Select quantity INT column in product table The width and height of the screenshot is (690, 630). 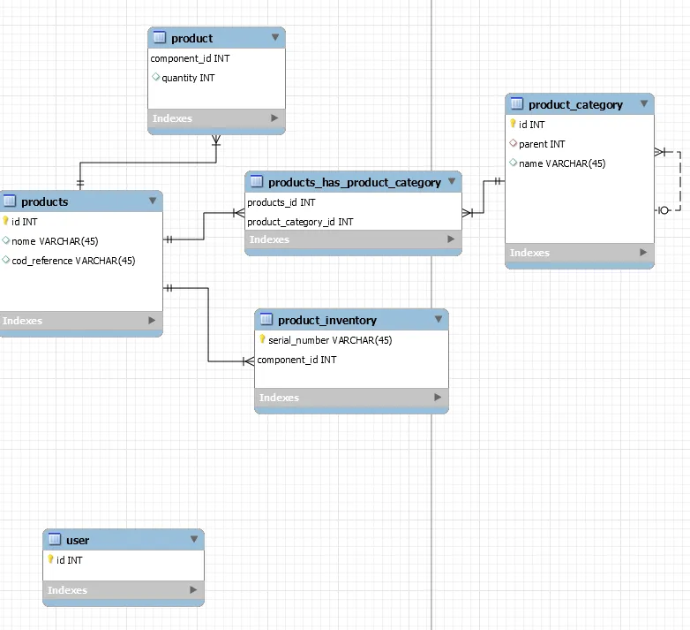coord(187,78)
